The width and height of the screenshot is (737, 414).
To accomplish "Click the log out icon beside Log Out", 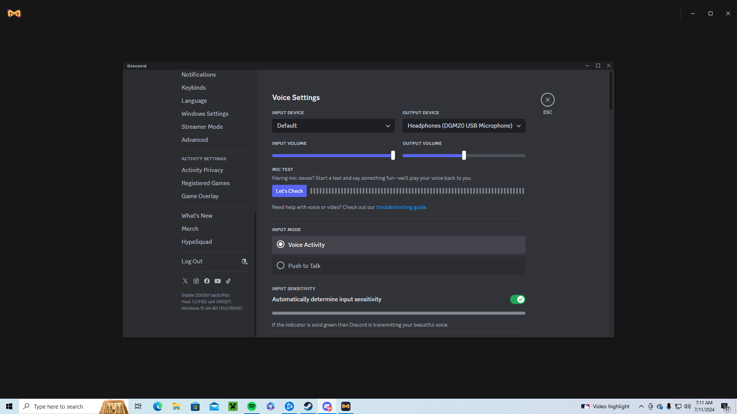I will click(245, 261).
